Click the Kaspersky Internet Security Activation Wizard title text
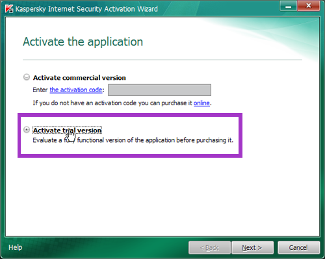Screen dimensions: 325x259 coord(86,9)
